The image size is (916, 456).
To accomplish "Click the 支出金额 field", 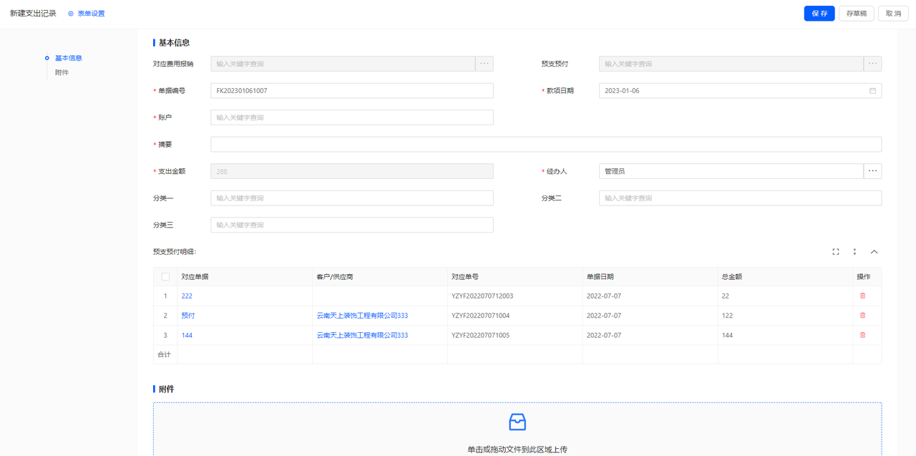I will pos(352,171).
